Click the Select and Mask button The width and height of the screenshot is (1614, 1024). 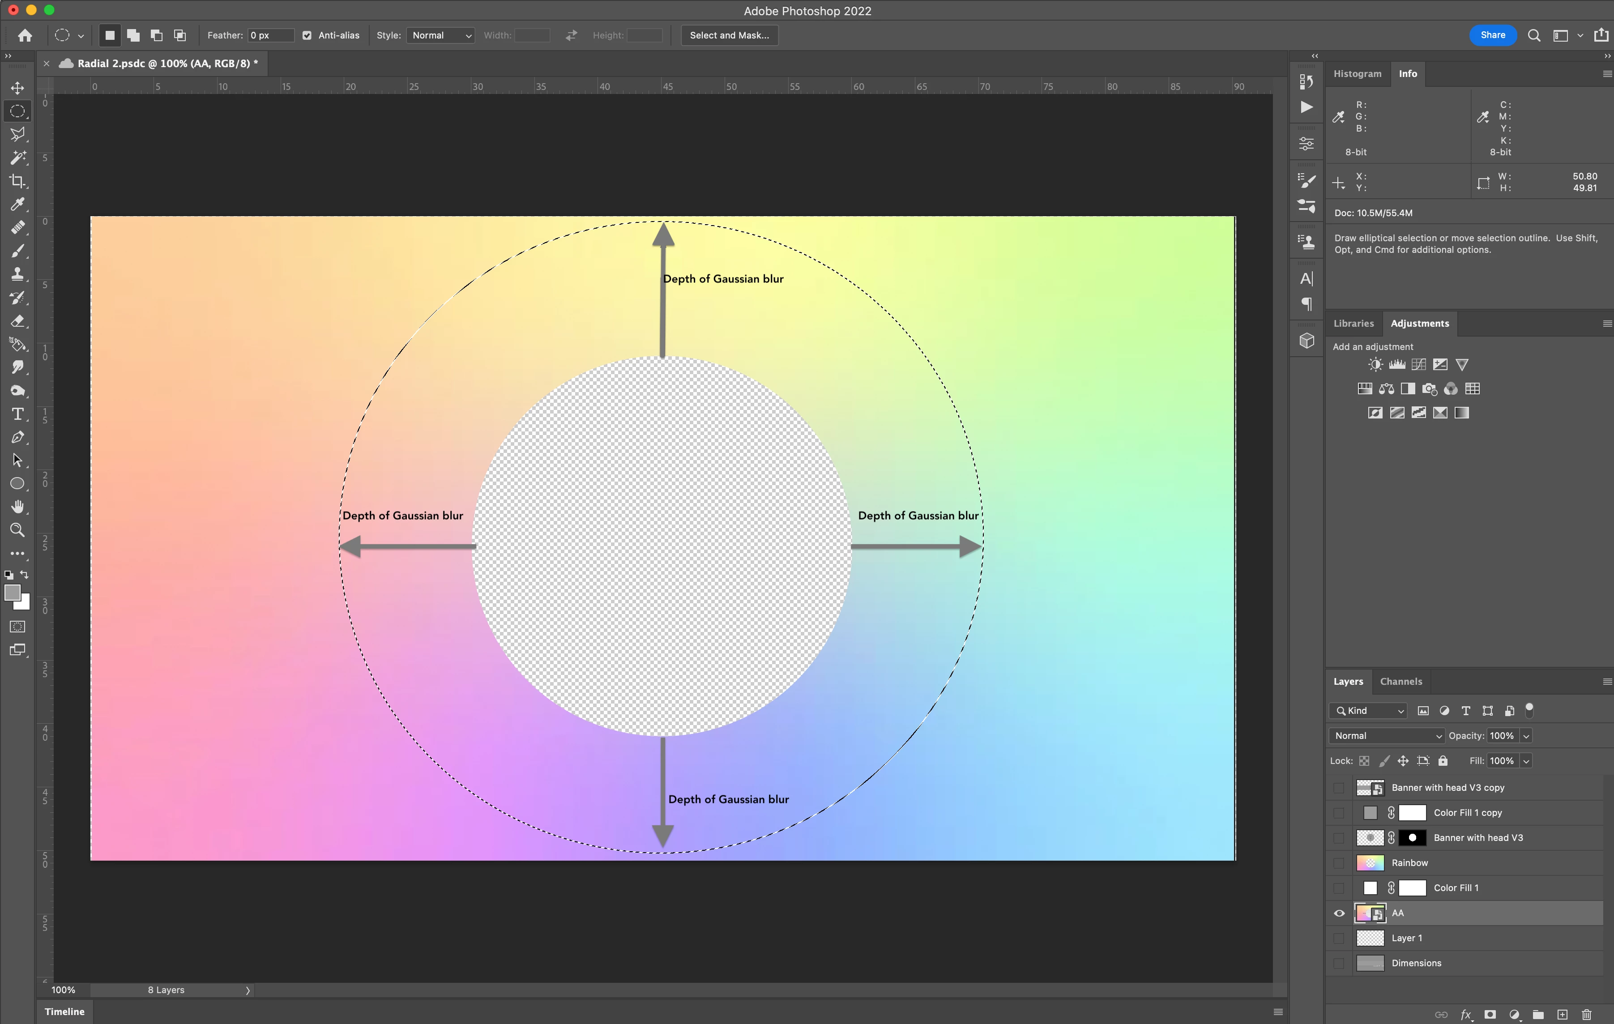(x=729, y=35)
